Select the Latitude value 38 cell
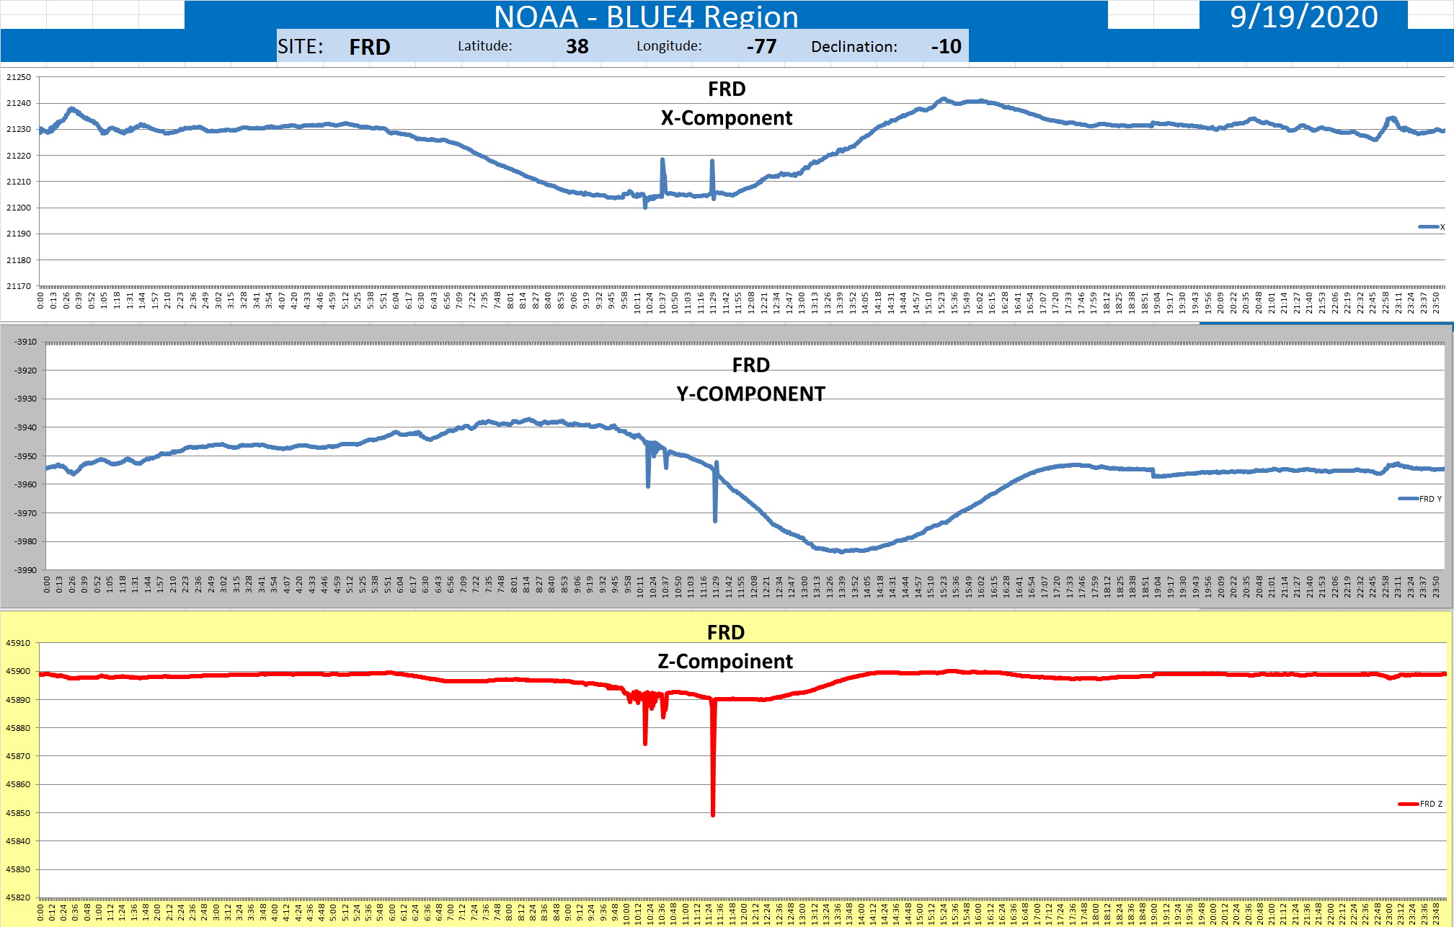 [x=577, y=47]
